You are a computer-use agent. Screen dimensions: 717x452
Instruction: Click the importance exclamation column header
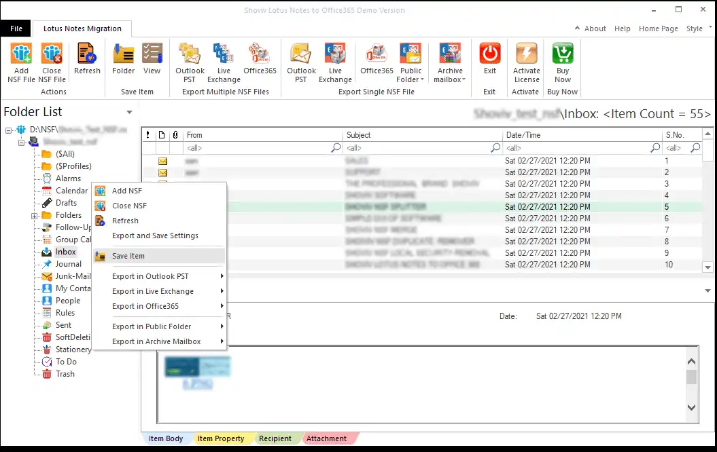click(148, 135)
